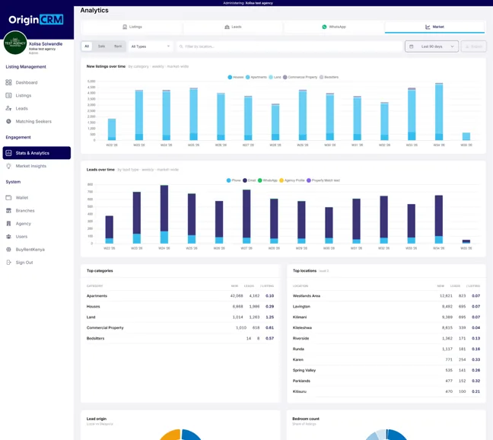Toggle Email series in leads legend
Image resolution: width=493 pixels, height=440 pixels.
(250, 180)
